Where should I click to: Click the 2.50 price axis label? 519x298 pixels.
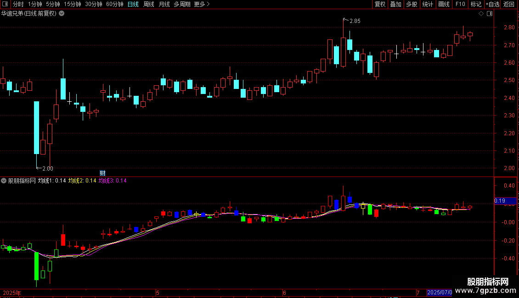pos(509,80)
